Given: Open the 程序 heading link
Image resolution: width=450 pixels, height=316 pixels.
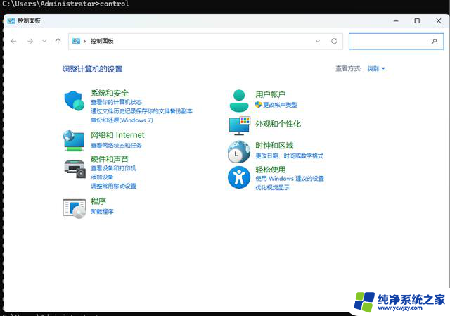Looking at the screenshot, I should click(98, 201).
